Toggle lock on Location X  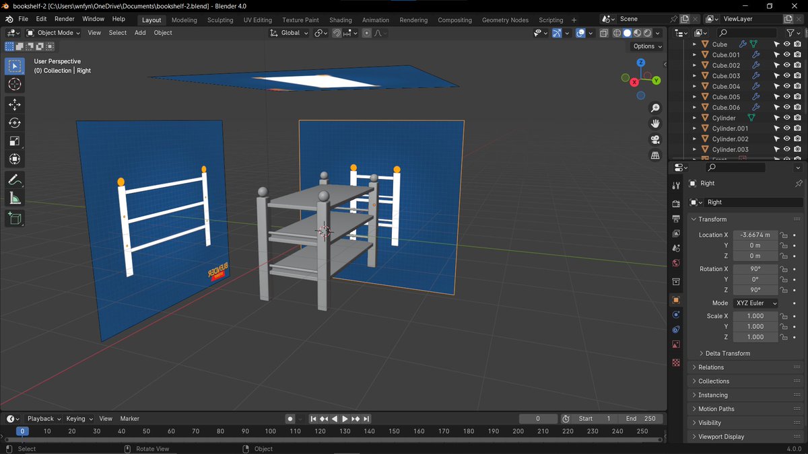[784, 235]
